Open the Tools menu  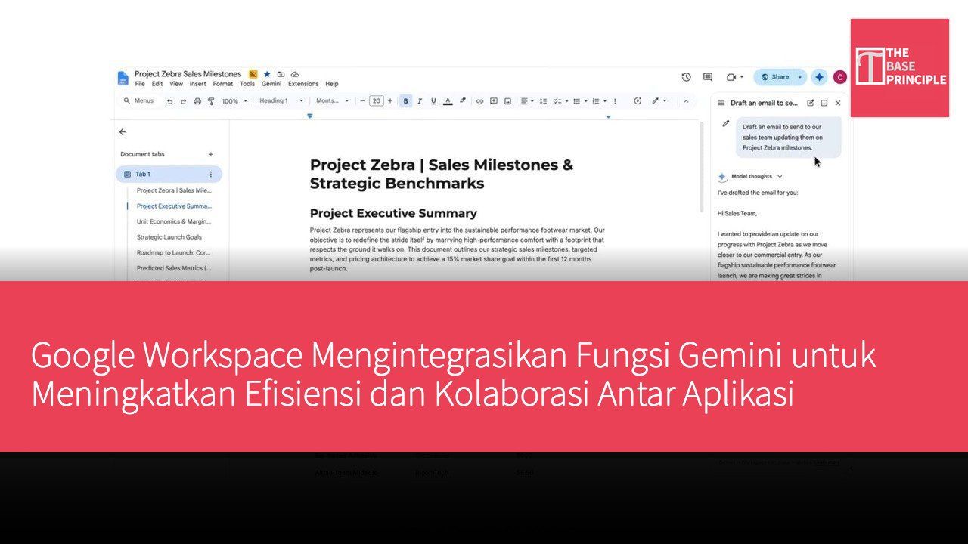247,84
